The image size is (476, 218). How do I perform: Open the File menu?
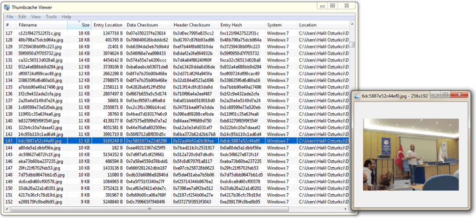[x=10, y=17]
